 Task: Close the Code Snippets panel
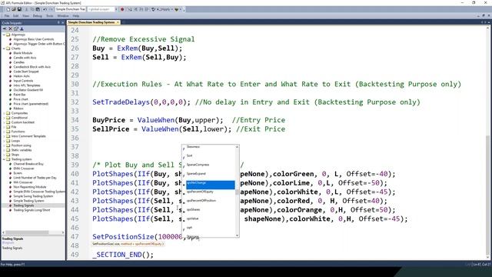63,22
